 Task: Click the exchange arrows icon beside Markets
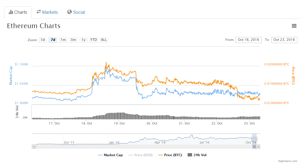pos(39,12)
